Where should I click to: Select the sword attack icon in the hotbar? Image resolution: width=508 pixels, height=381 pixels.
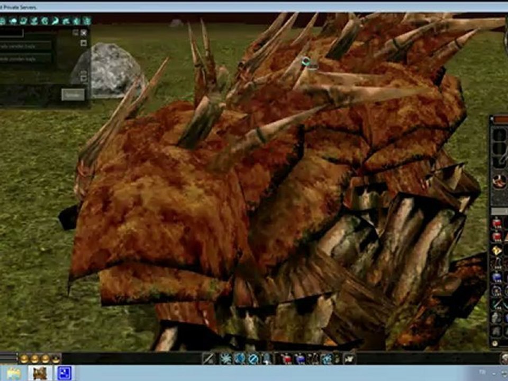pyautogui.click(x=208, y=359)
